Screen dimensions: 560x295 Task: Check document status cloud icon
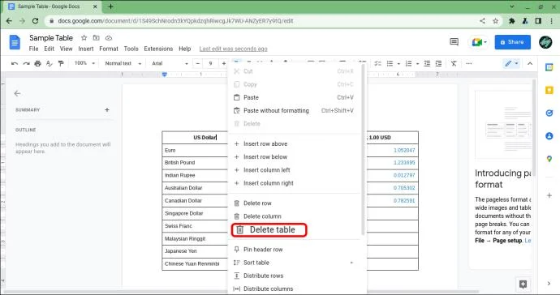click(x=109, y=38)
